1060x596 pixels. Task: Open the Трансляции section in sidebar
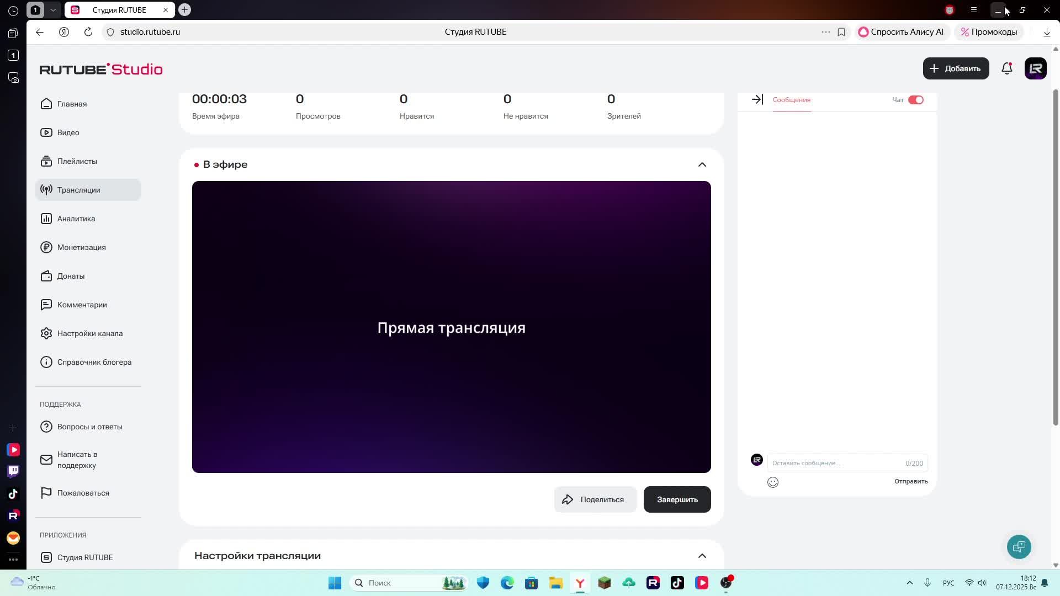click(78, 190)
